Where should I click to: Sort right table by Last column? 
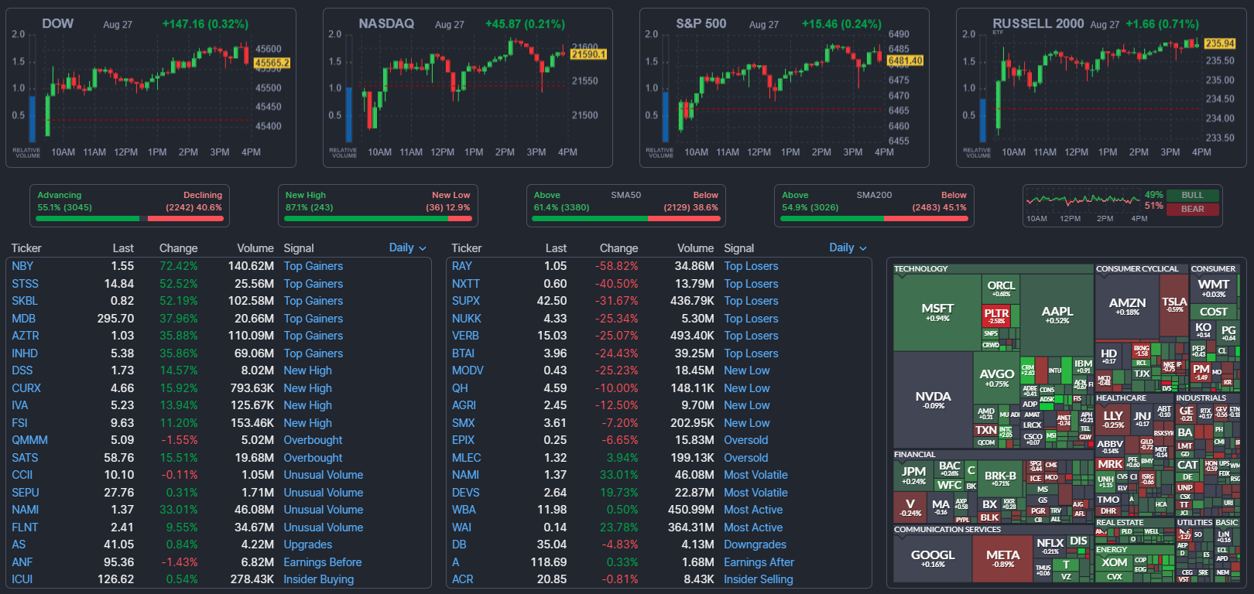pyautogui.click(x=556, y=248)
